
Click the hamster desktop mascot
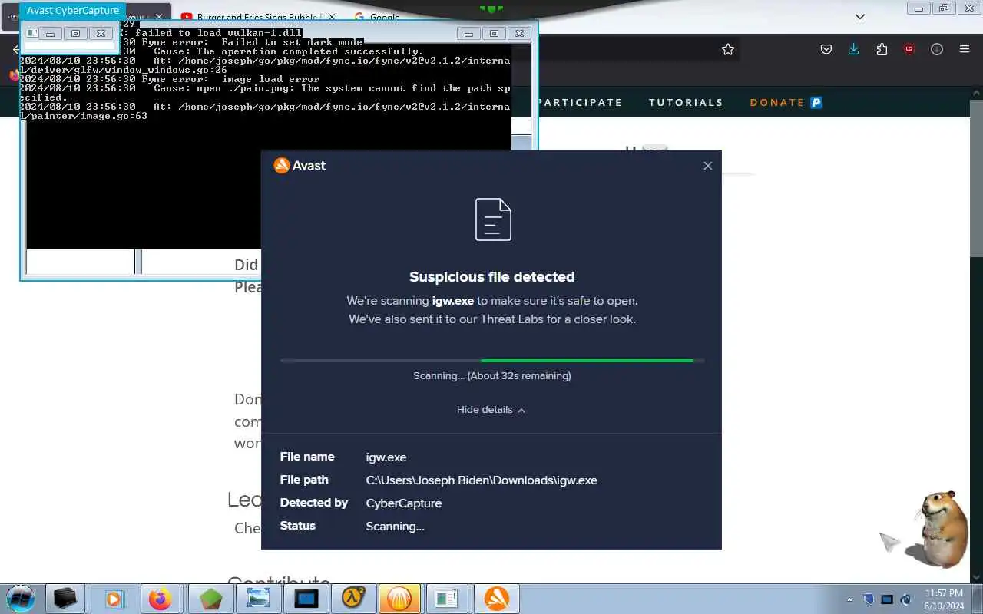click(x=937, y=530)
